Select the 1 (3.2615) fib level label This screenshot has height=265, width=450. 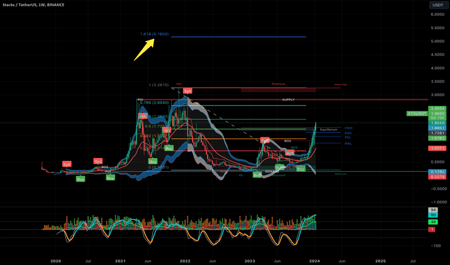point(159,85)
